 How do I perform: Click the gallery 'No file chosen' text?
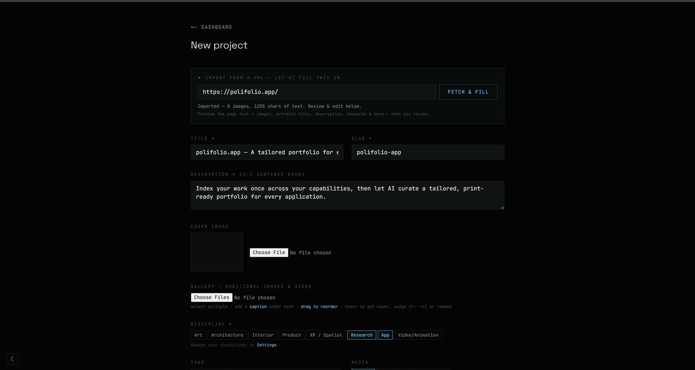[x=255, y=298]
